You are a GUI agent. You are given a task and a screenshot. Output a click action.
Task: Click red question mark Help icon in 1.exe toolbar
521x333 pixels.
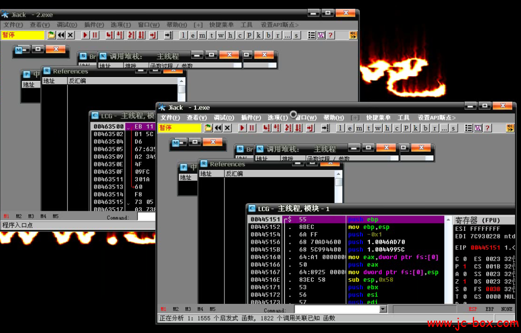click(487, 128)
